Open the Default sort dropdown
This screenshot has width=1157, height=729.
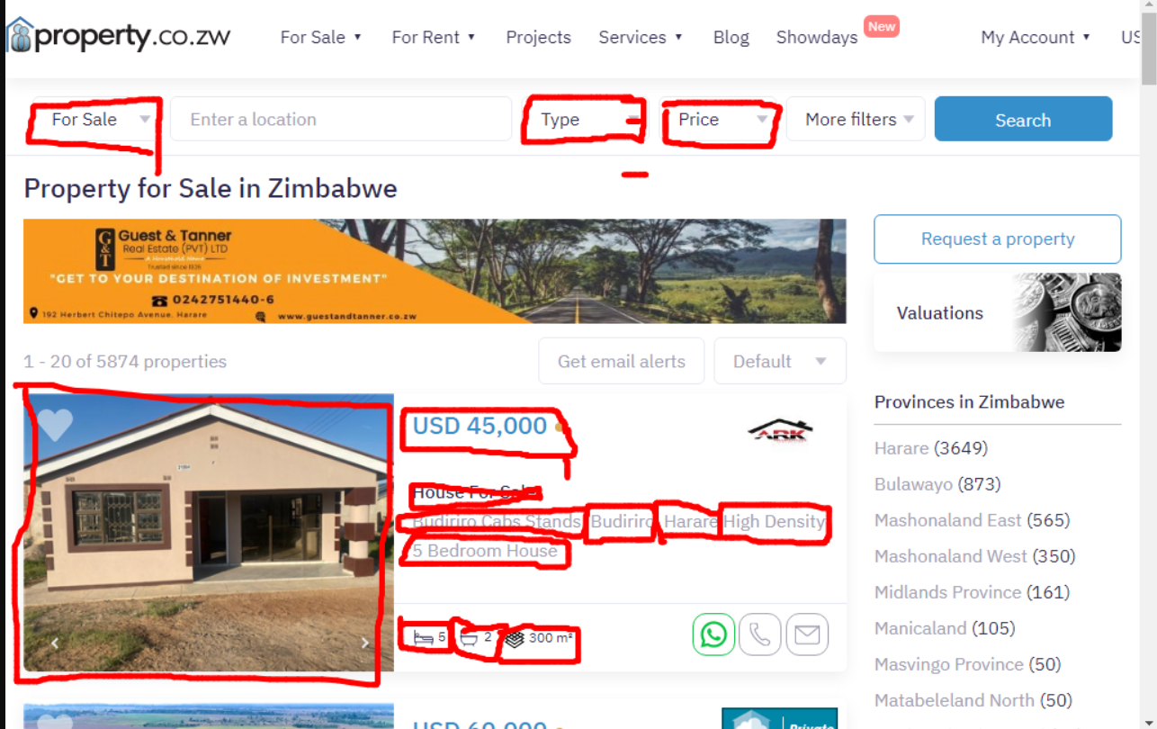tap(780, 361)
